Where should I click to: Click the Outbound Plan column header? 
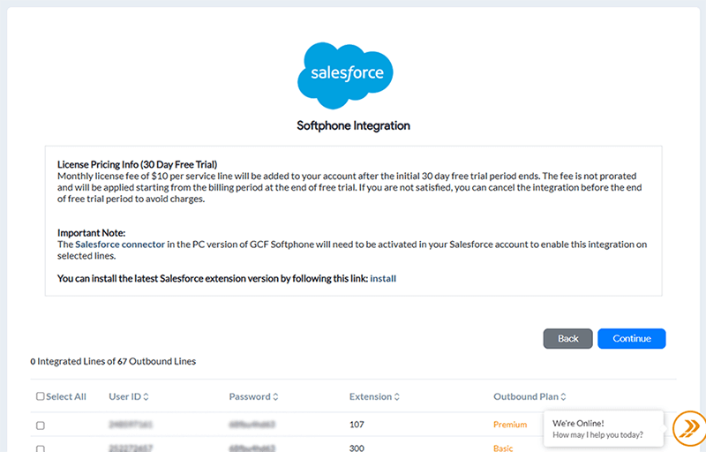tap(526, 396)
